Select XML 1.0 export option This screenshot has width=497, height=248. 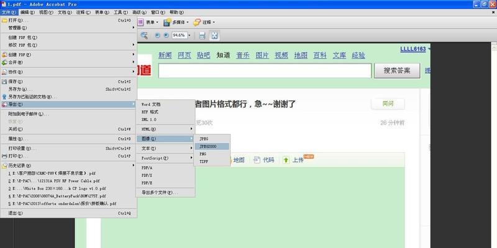[x=165, y=120]
